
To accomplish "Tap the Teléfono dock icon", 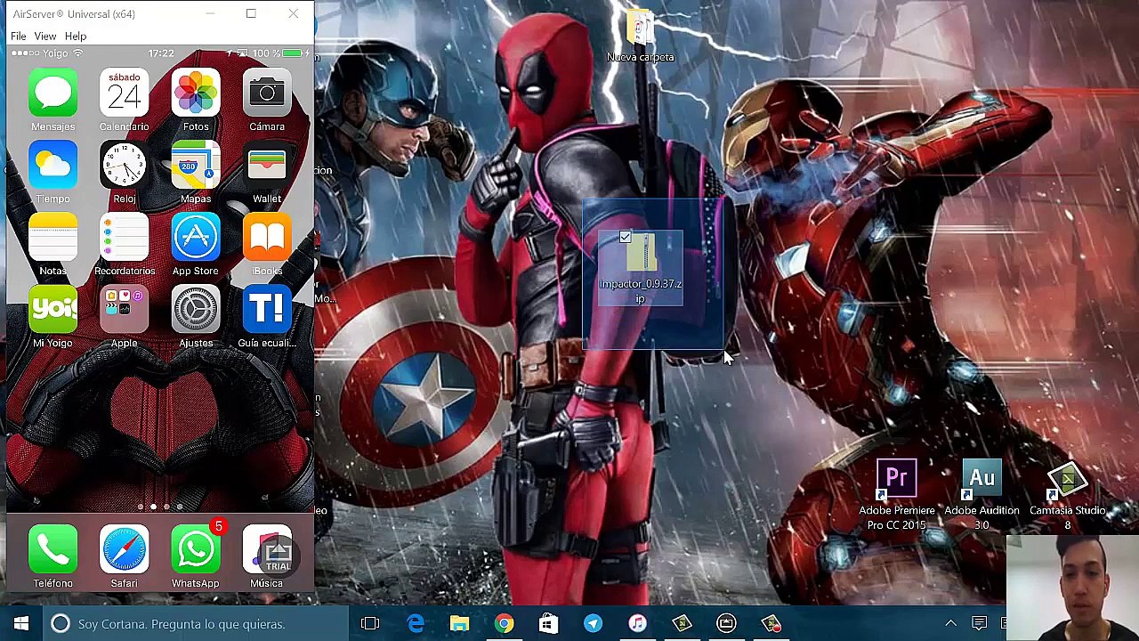I will 53,549.
